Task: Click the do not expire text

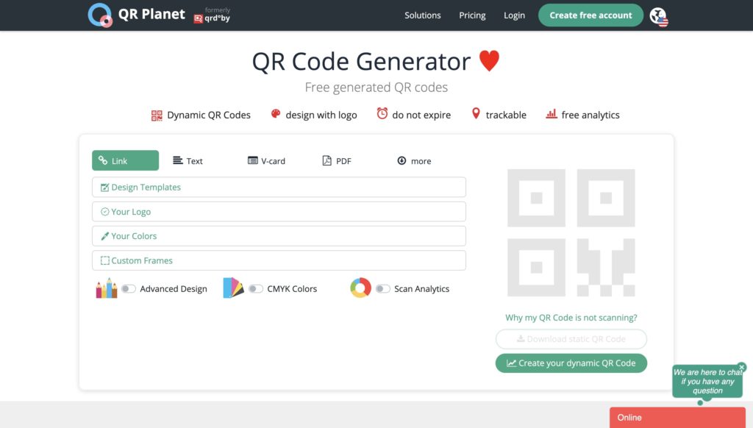Action: (421, 115)
